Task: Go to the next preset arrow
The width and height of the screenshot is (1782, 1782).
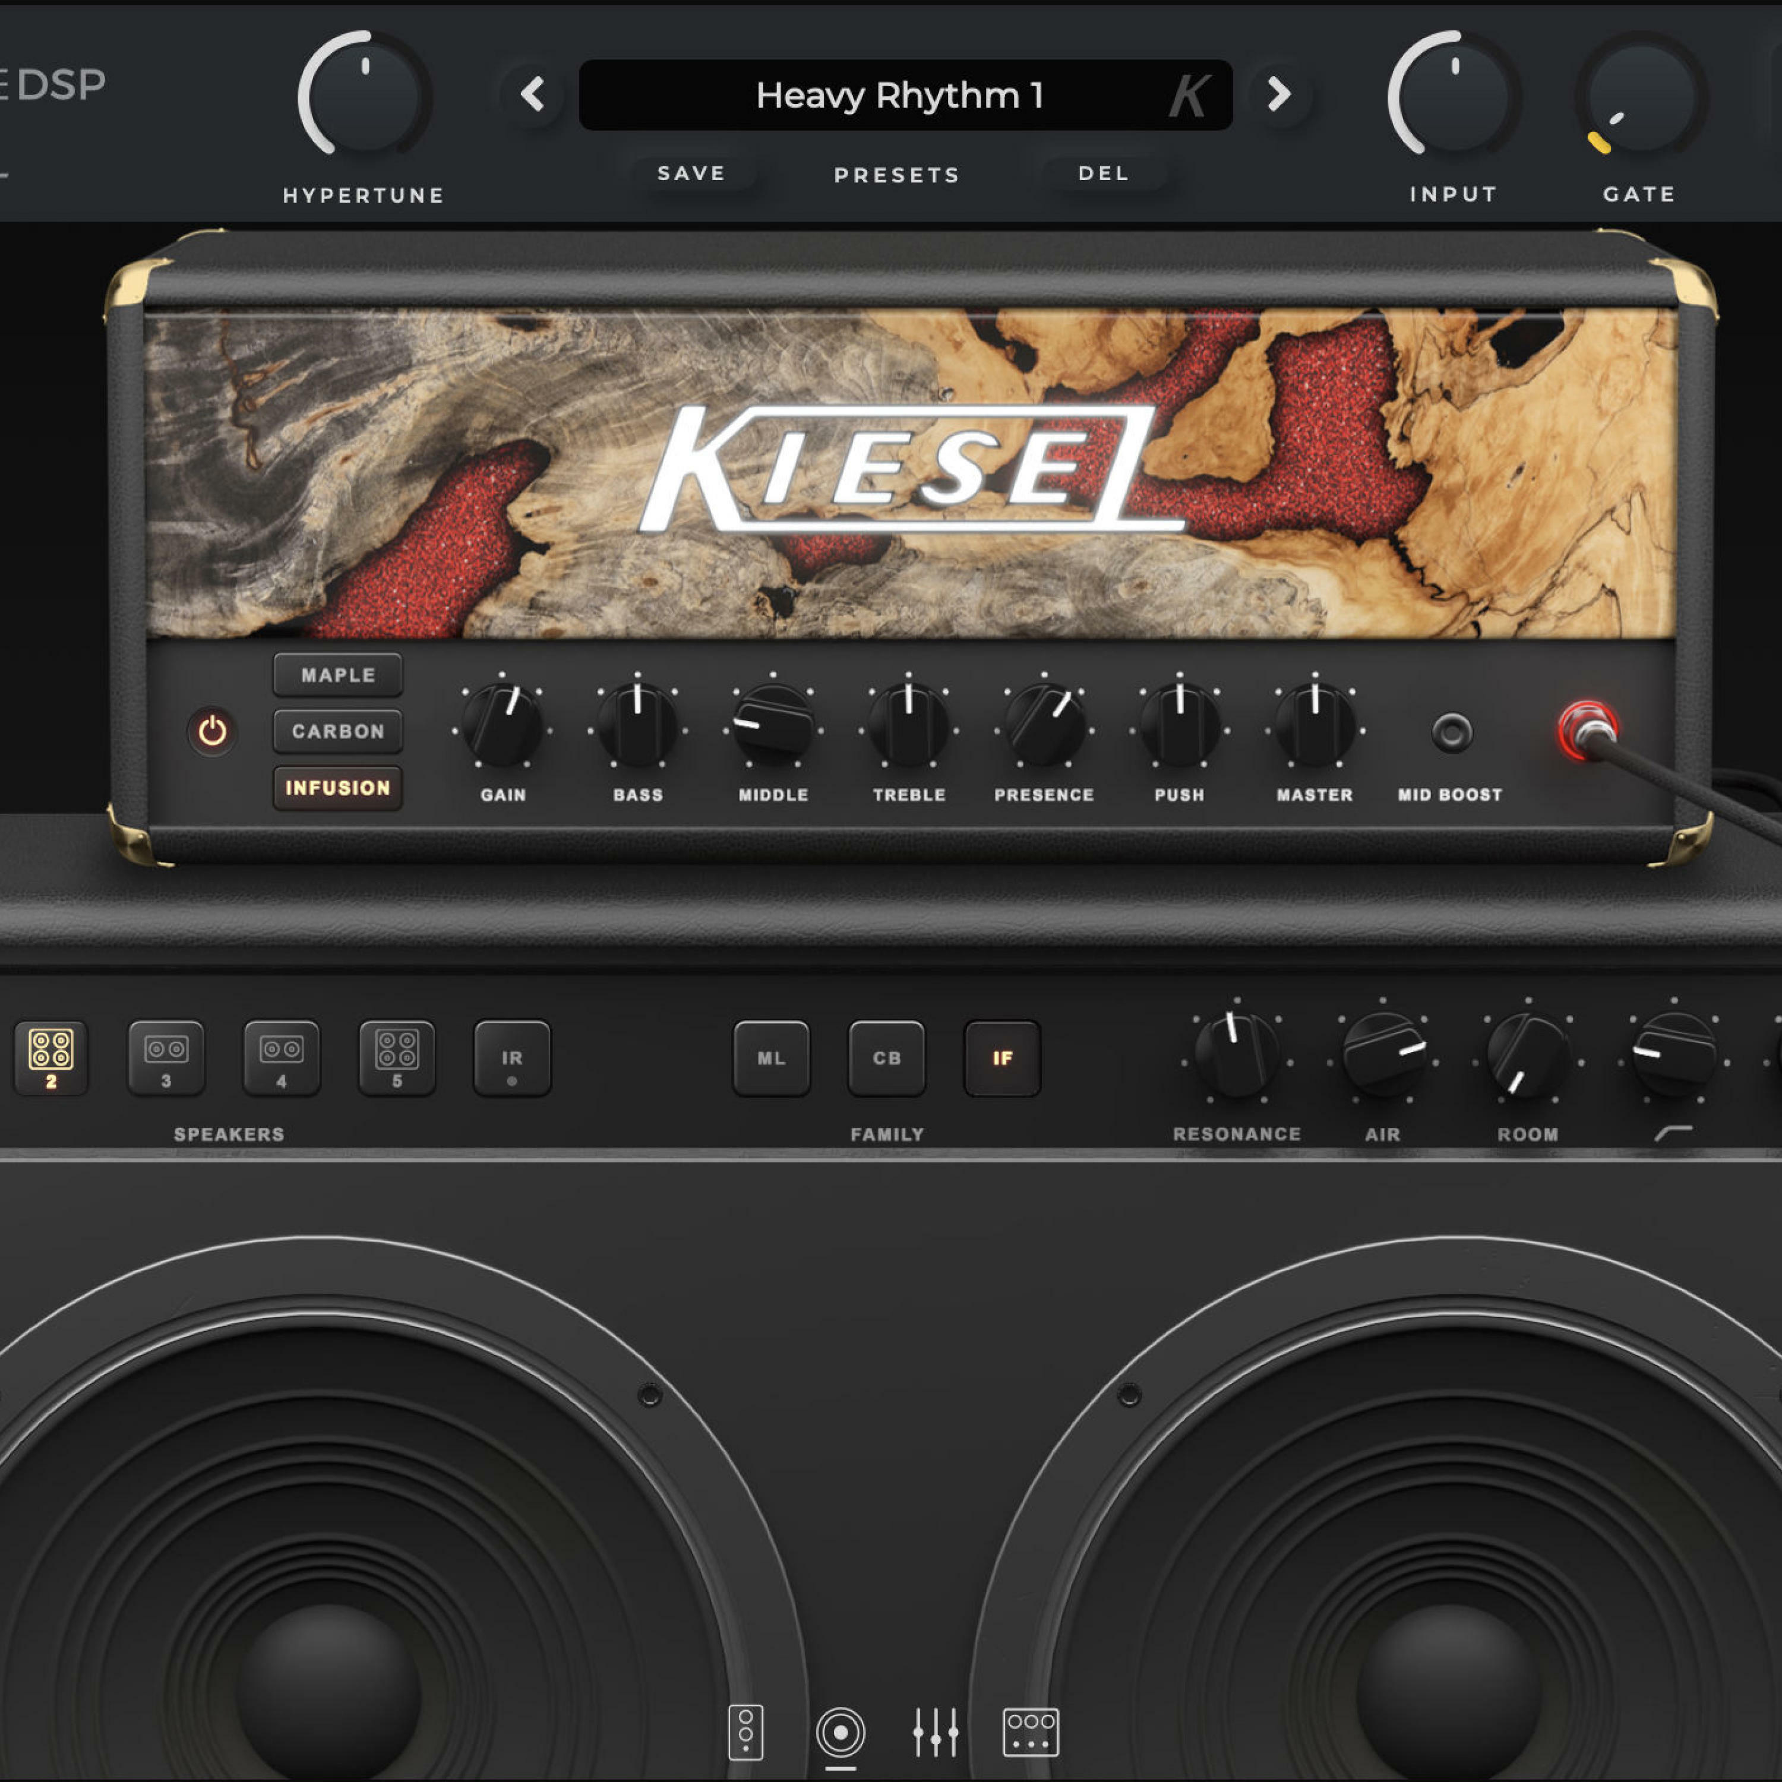Action: tap(1278, 94)
